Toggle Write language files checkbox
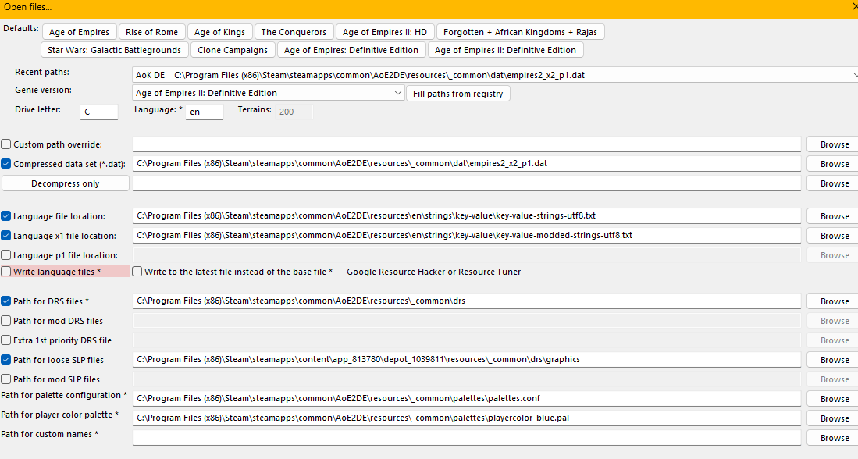858x459 pixels. 7,272
